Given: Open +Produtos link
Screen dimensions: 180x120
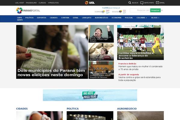Looking at the screenshot, I should (x=53, y=3).
